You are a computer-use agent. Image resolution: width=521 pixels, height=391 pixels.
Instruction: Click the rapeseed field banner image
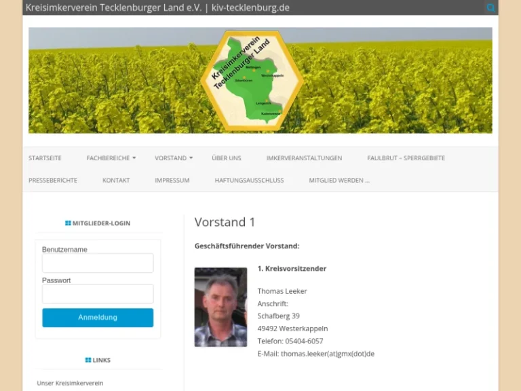click(260, 81)
